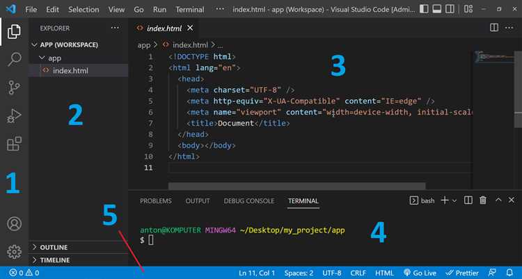Expand the OUTLINE section
This screenshot has width=522, height=279.
[54, 247]
